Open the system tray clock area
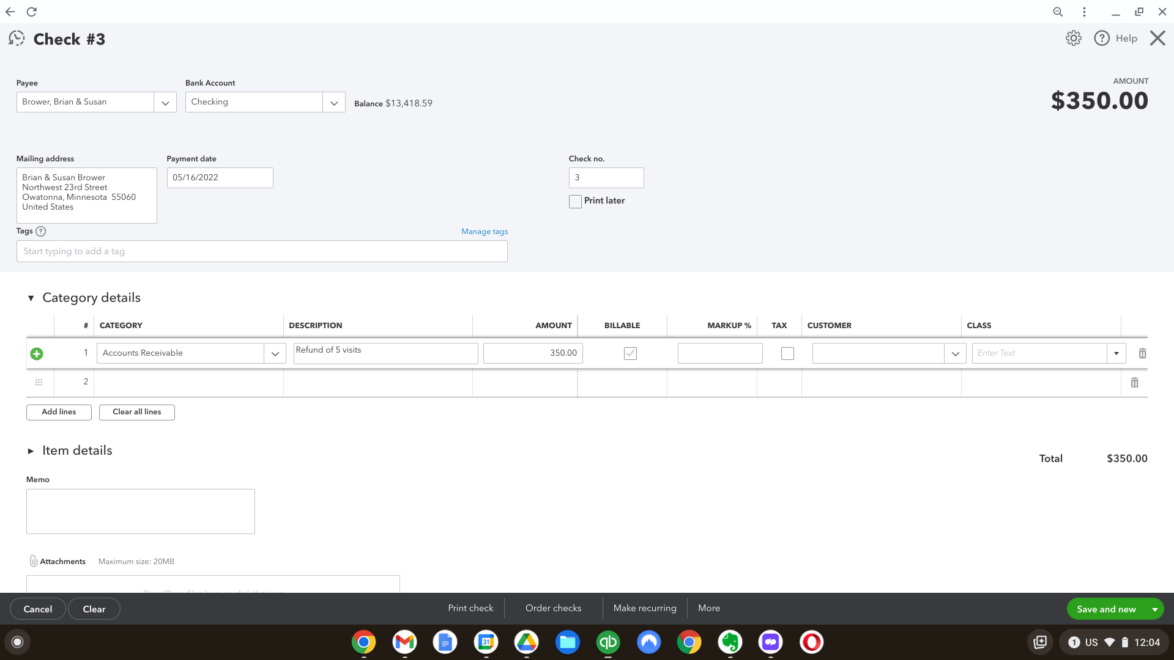The image size is (1174, 660). tap(1114, 642)
